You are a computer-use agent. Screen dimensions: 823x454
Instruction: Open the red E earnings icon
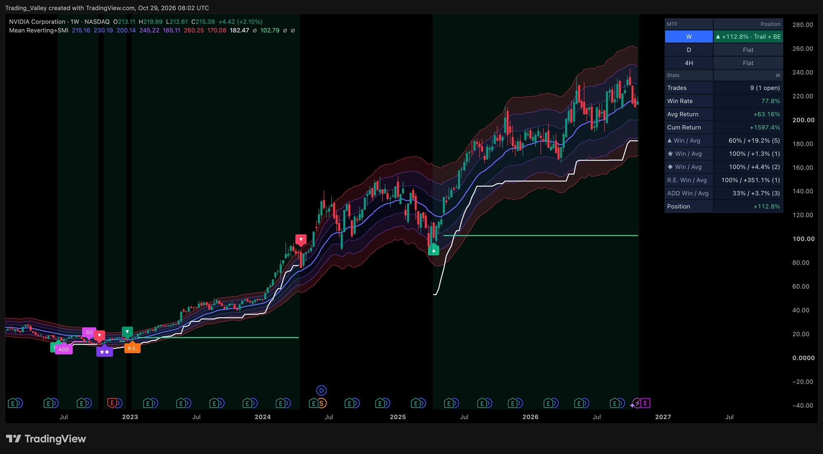point(112,403)
